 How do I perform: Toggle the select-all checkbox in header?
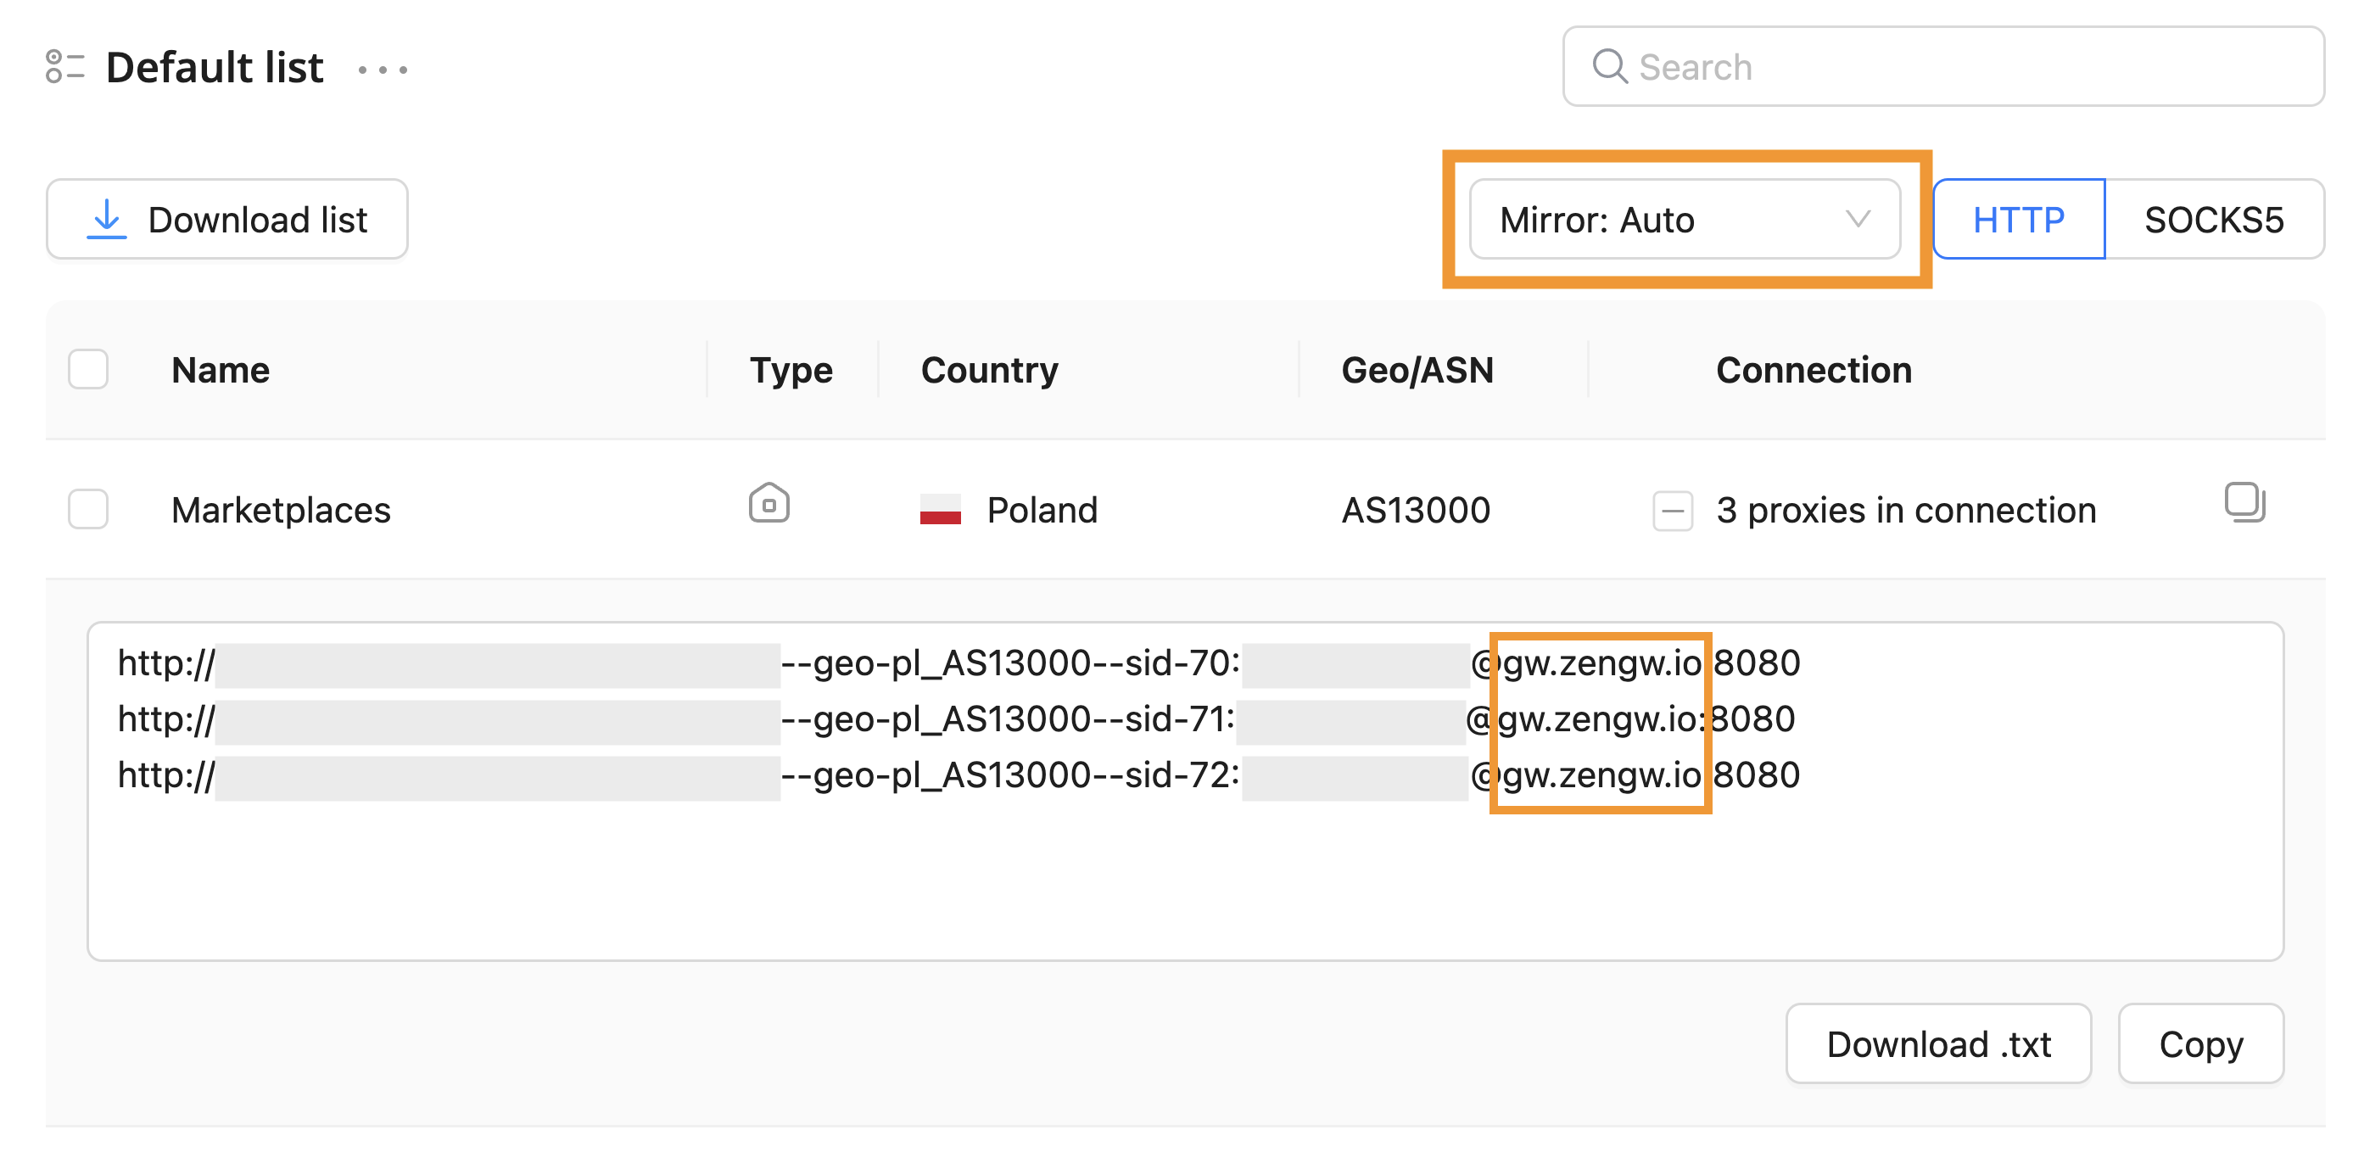click(88, 369)
